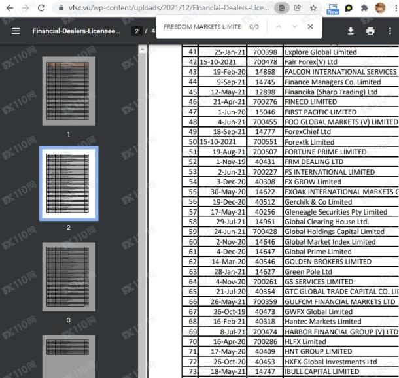
Task: Click GWFX Global Limited entry
Action: 319,311
